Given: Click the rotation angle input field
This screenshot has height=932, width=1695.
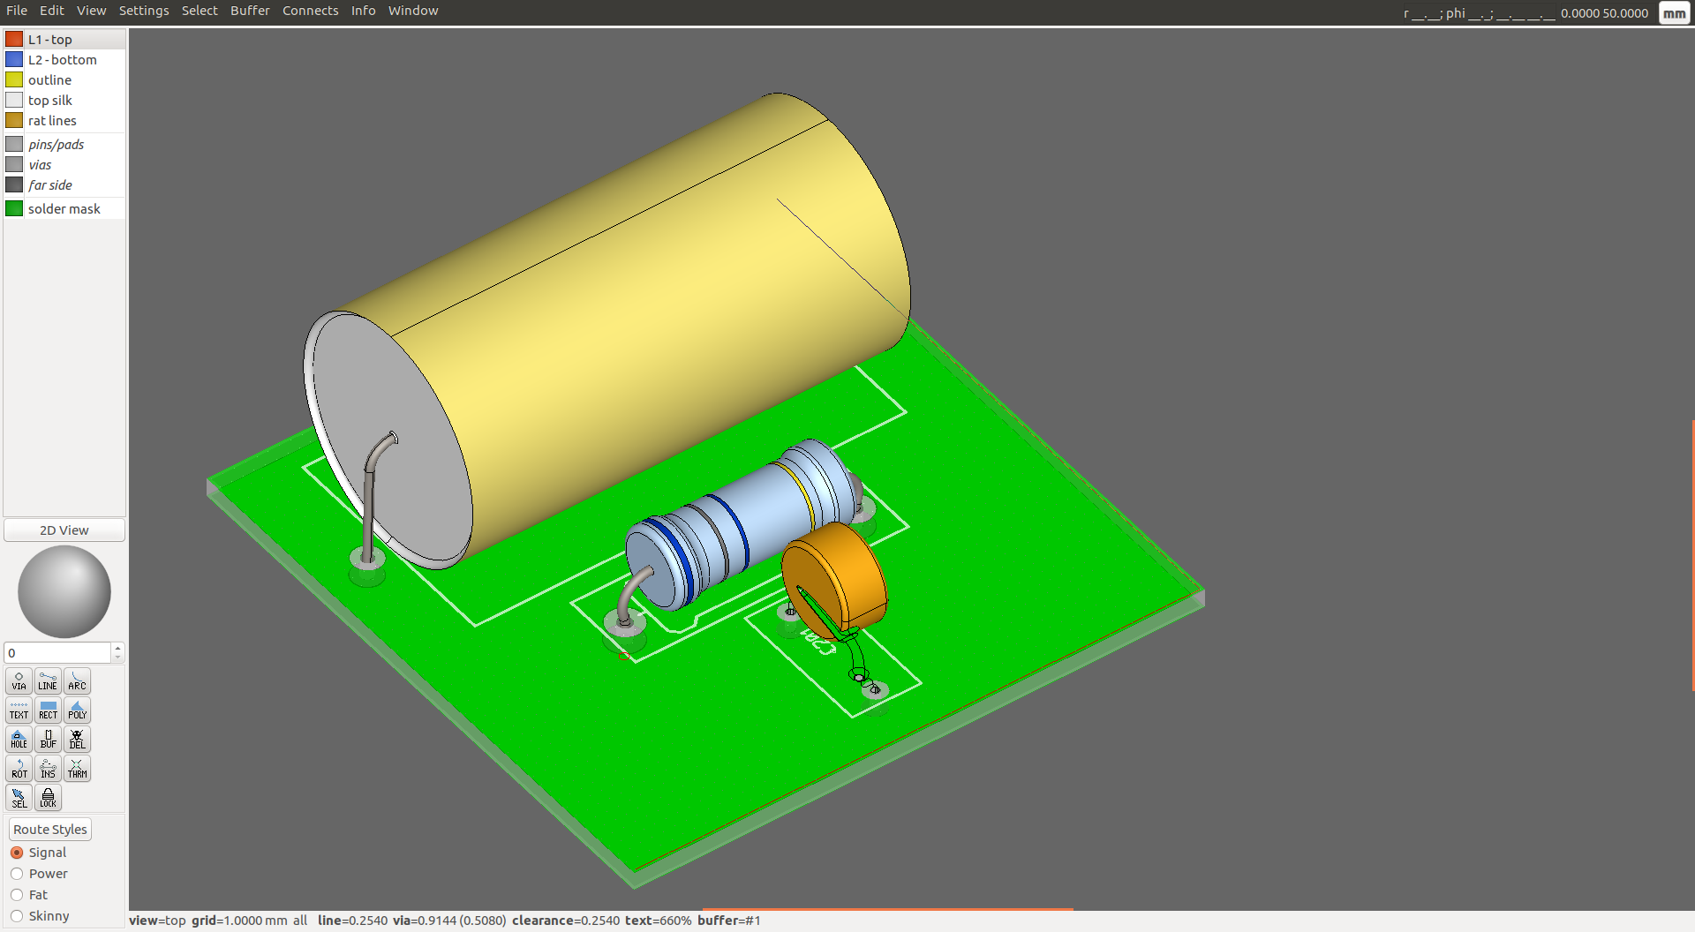Looking at the screenshot, I should (x=58, y=653).
